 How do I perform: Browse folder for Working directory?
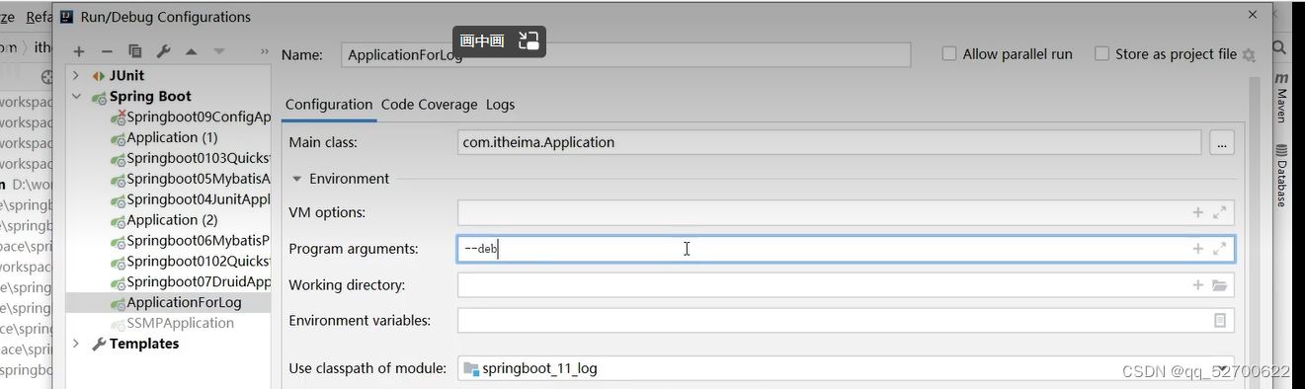coord(1220,285)
